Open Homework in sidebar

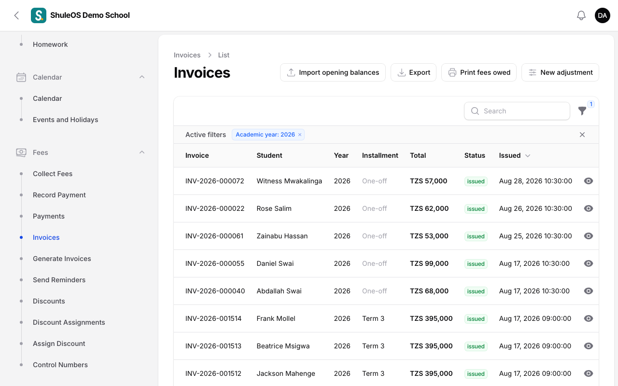point(50,44)
